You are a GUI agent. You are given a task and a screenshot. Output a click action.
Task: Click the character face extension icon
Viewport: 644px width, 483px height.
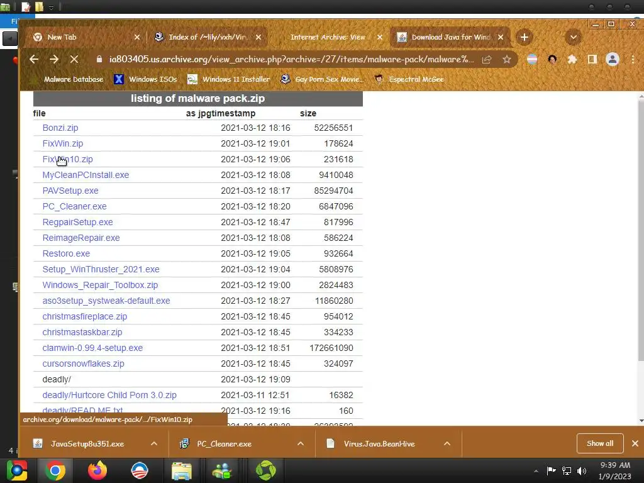coord(552,60)
